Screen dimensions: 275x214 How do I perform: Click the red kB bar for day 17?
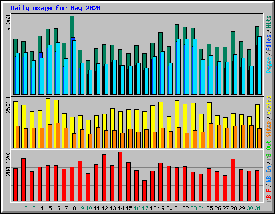[x=144, y=191]
